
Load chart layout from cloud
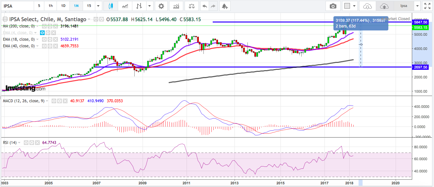368,6
